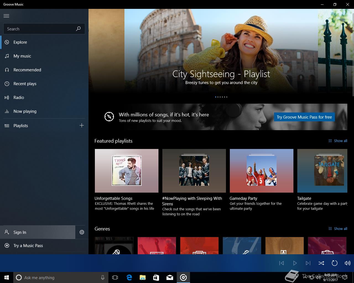
Task: Open the Explore section
Action: coord(44,42)
